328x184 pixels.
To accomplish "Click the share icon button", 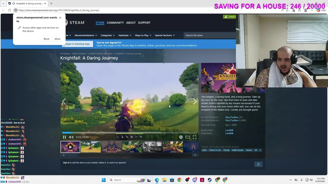I will pyautogui.click(x=258, y=164).
